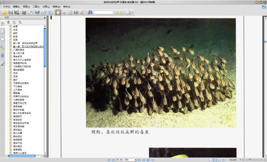Go to first page button
The width and height of the screenshot is (267, 162).
[109, 160]
